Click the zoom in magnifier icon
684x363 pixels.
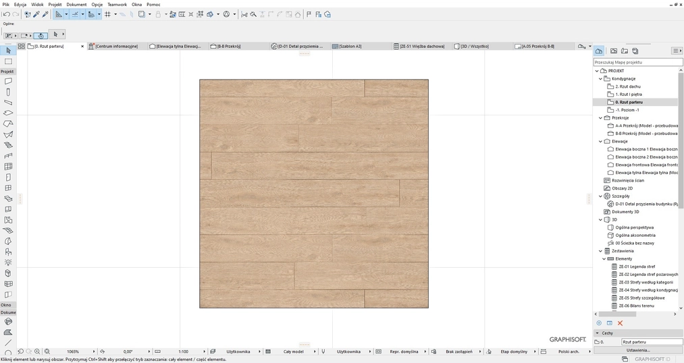pos(38,352)
